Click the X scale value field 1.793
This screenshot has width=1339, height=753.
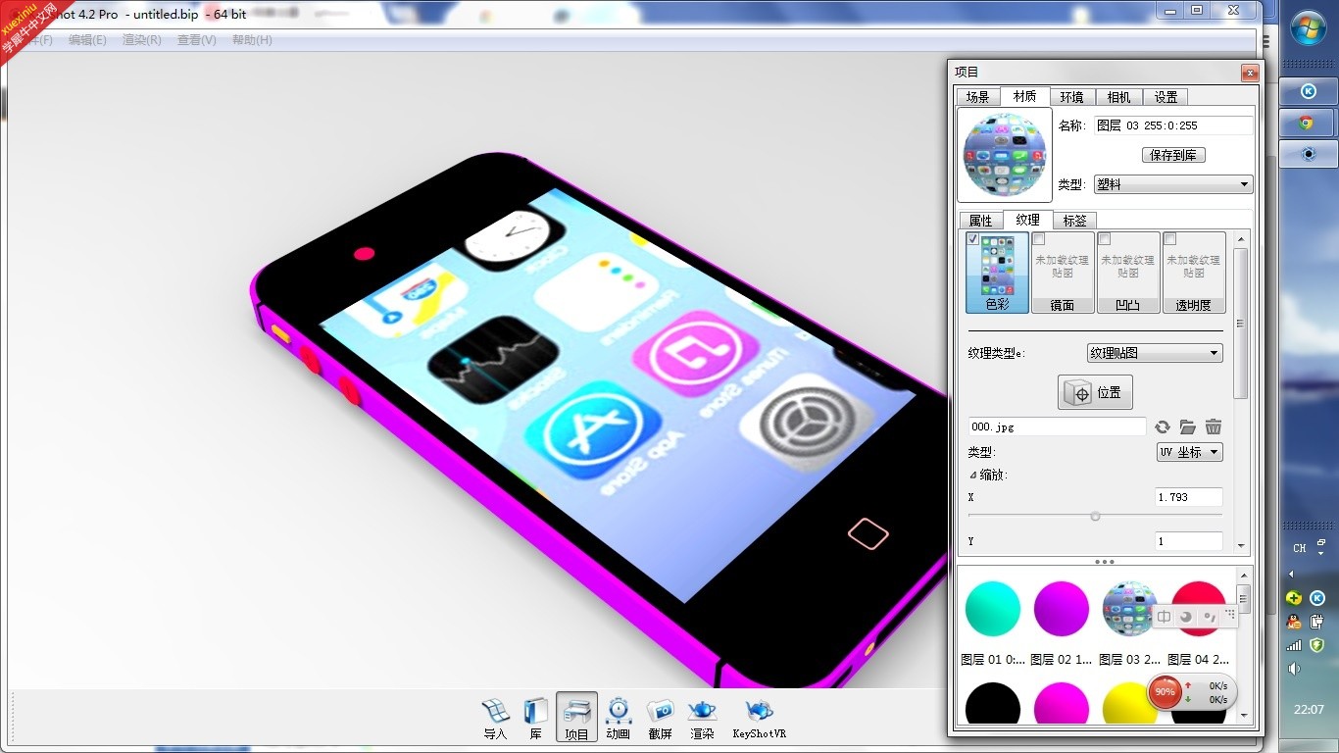(1188, 497)
